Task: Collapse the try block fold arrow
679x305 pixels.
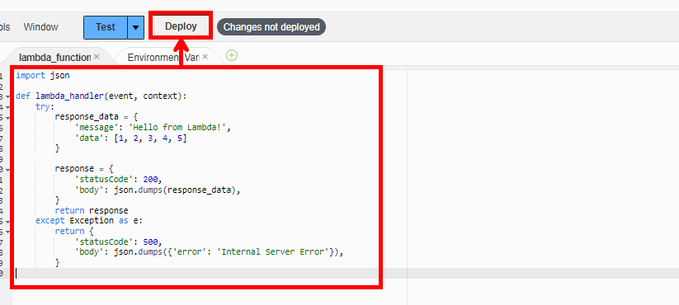Action: click(x=7, y=107)
